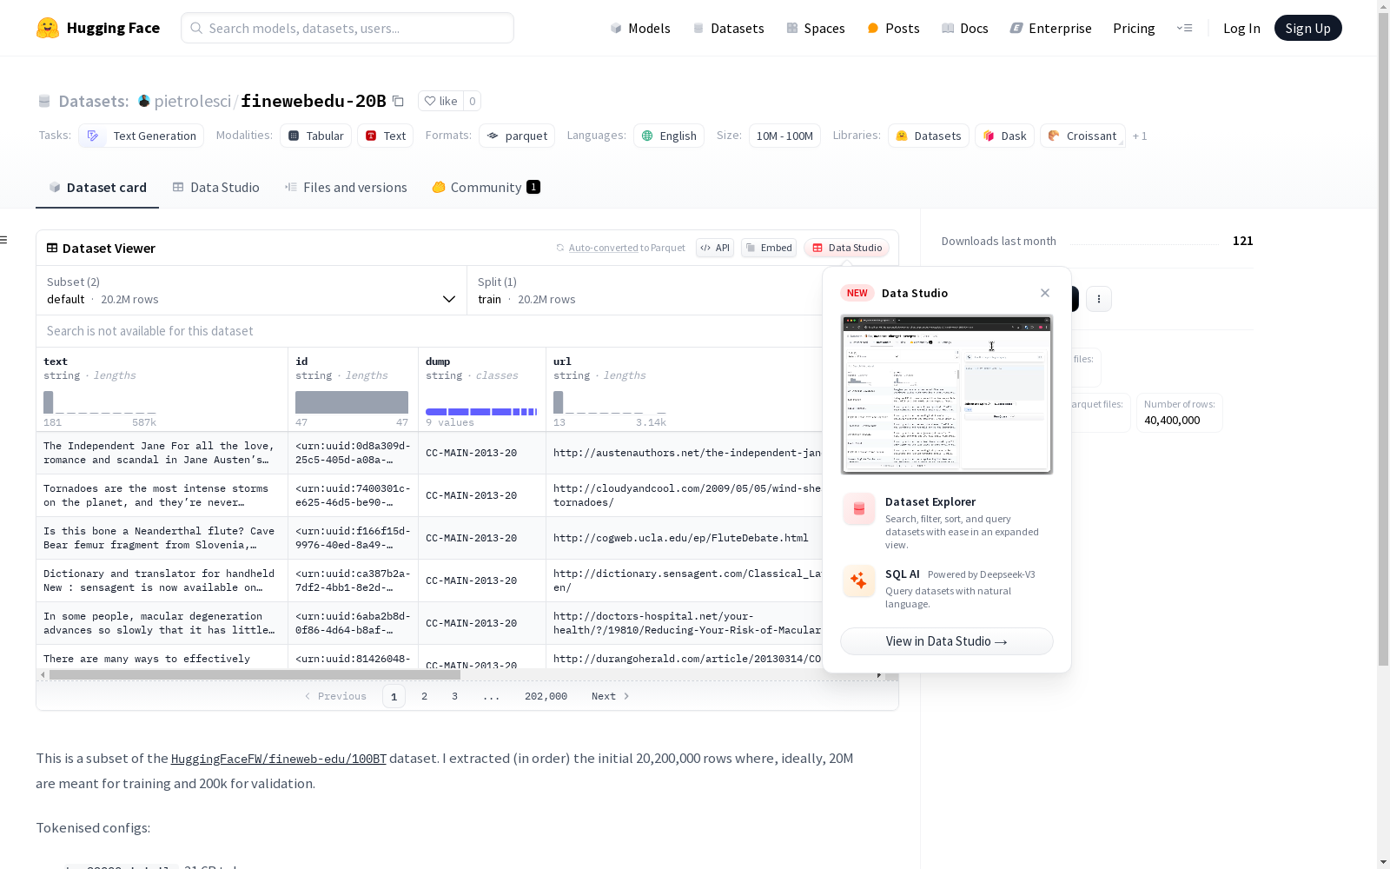Click the text column length histogram
1390x869 pixels.
pyautogui.click(x=100, y=402)
